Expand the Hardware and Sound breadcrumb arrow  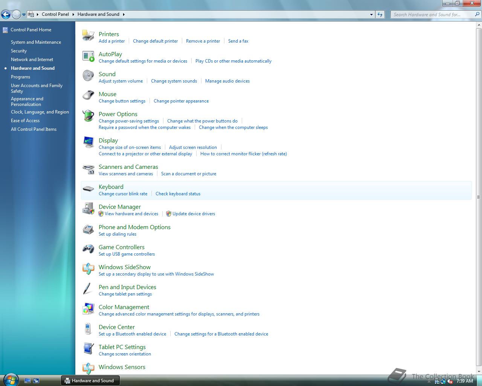tap(124, 14)
